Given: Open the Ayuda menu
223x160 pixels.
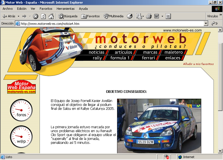Looking at the screenshot, I should [83, 9].
